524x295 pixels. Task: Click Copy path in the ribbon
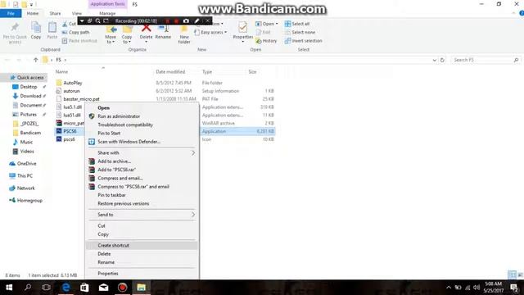pos(76,33)
